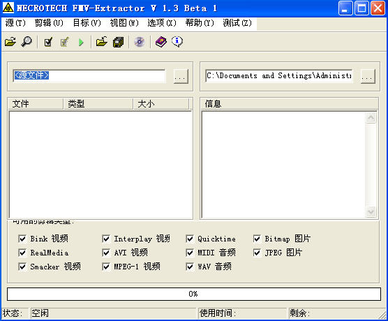Screen dimensions: 388x321
Task: Open the 剪辑(U) menu
Action: 49,23
